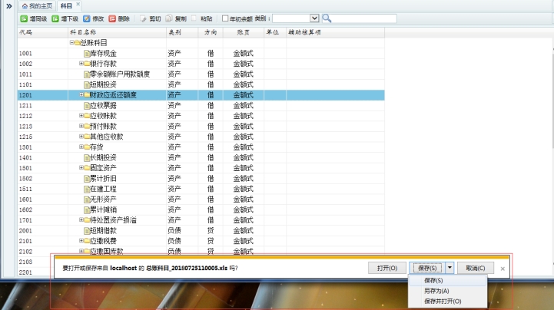
Task: Click the magnifier search icon
Action: click(327, 18)
